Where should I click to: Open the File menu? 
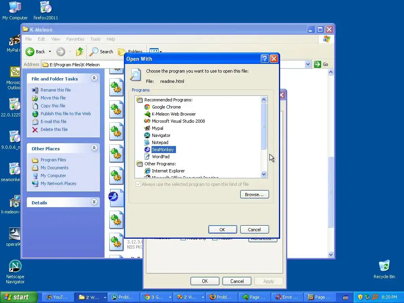(28, 39)
